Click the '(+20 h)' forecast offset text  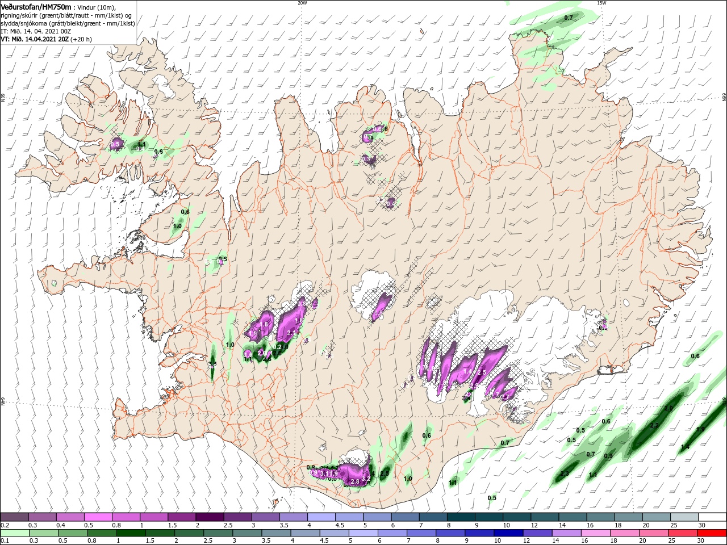82,39
